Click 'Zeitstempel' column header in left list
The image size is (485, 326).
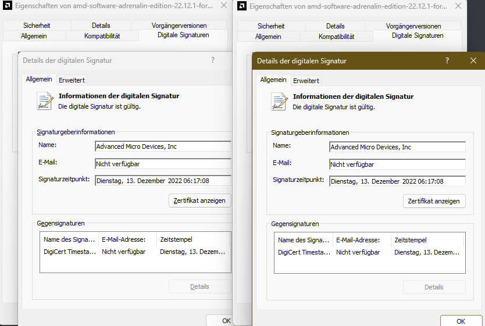tap(193, 239)
